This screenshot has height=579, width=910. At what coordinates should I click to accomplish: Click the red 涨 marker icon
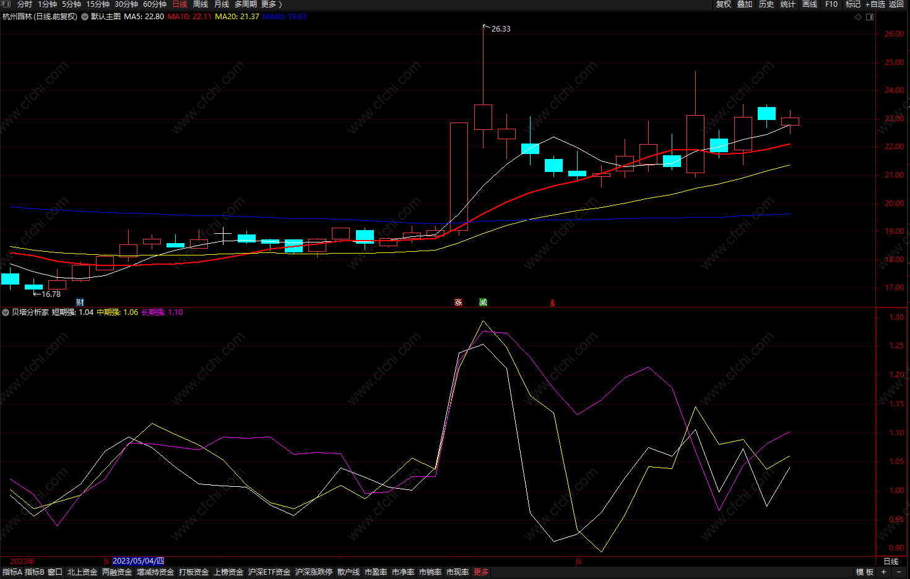[458, 302]
